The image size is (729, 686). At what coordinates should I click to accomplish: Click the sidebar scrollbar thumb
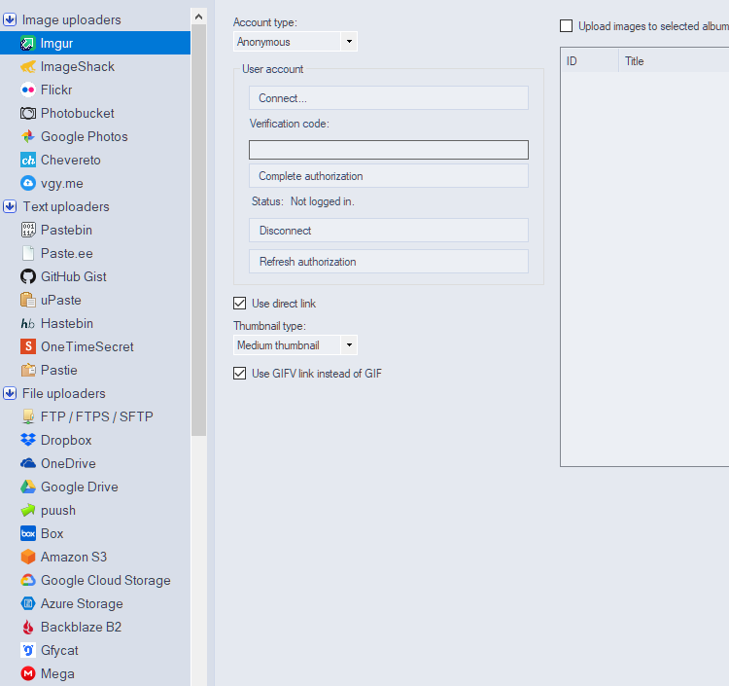(x=198, y=231)
